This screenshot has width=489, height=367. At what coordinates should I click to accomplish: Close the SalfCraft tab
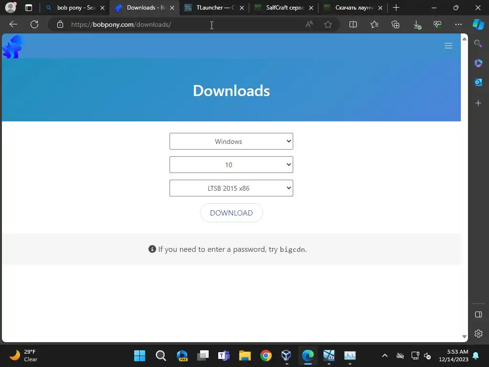pos(311,8)
